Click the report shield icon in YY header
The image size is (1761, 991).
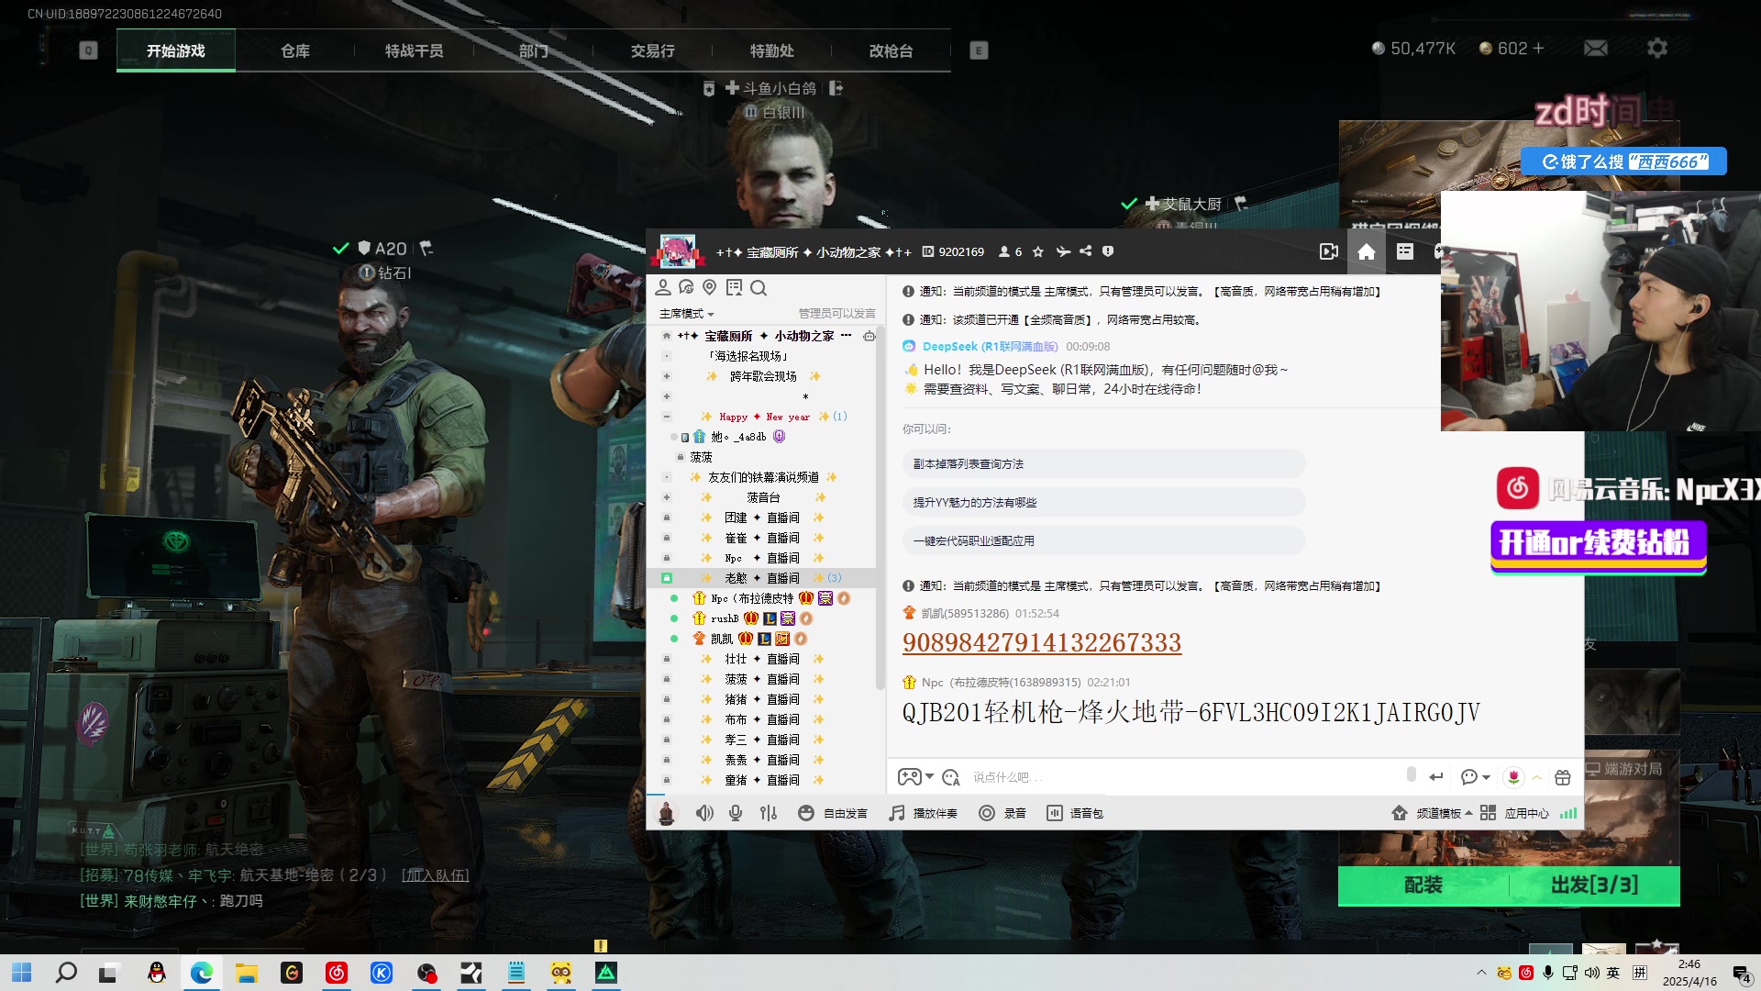point(1108,251)
